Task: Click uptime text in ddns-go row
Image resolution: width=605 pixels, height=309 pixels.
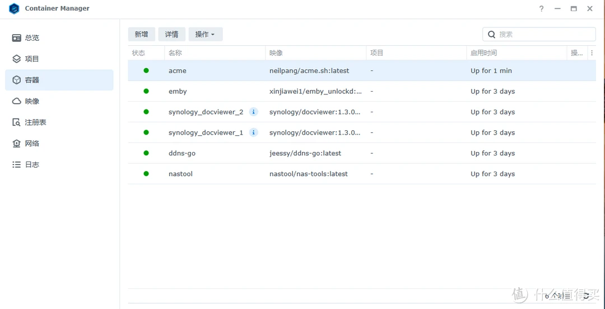Action: click(x=493, y=153)
